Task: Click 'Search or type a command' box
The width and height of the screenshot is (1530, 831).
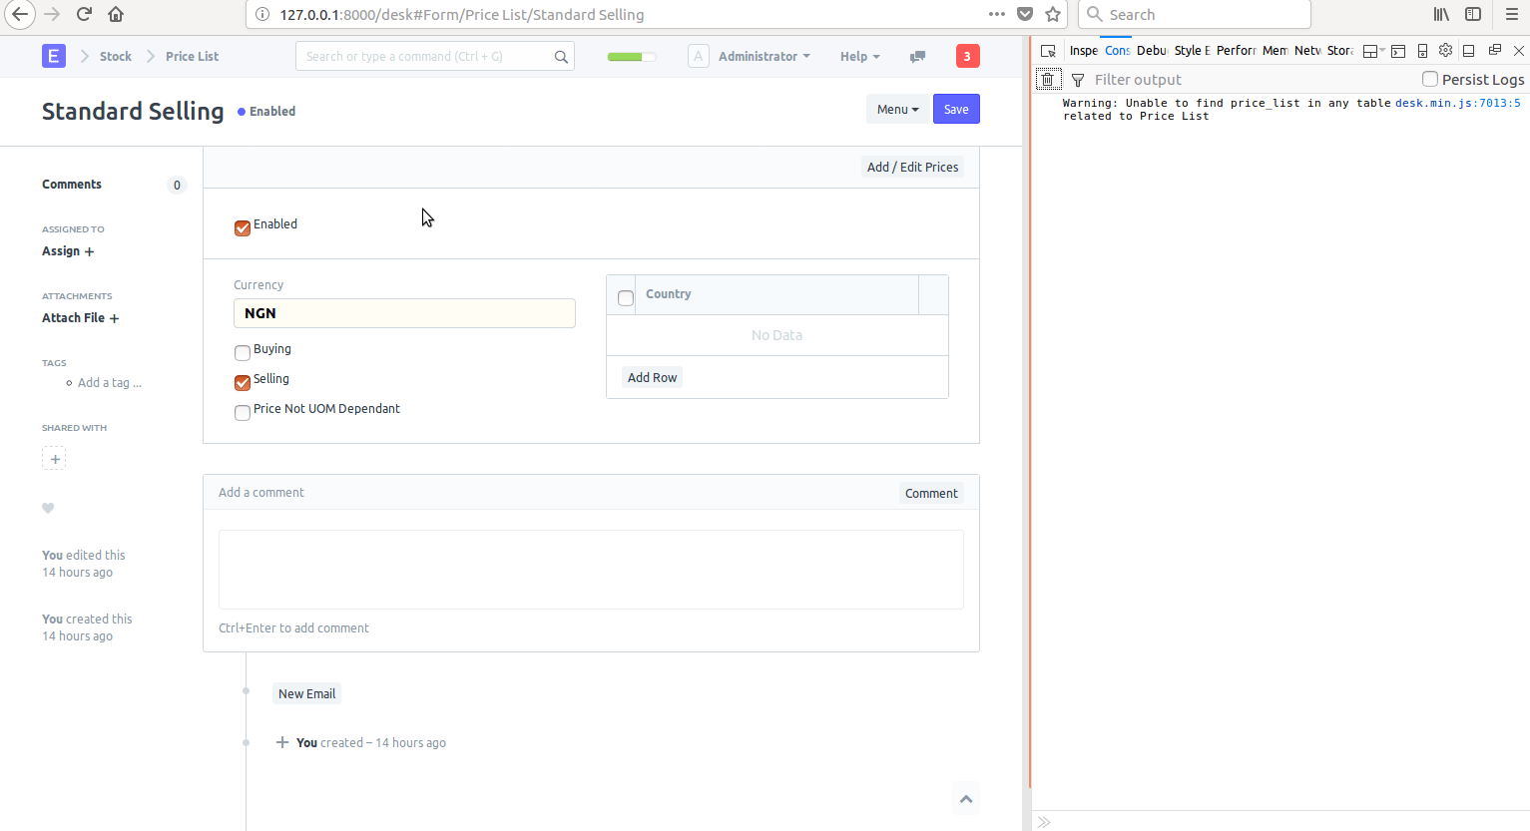Action: coord(435,57)
